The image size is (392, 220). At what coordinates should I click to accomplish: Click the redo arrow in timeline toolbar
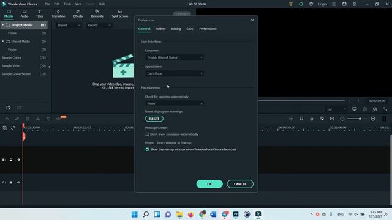pos(17,119)
